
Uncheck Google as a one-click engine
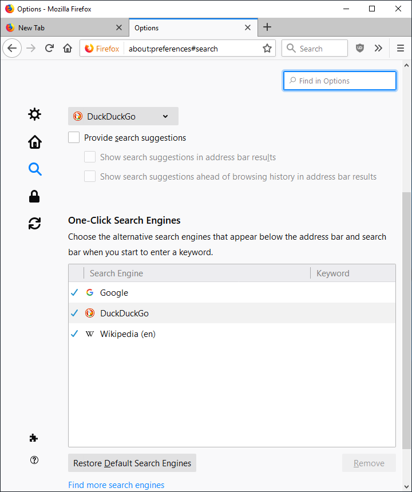(75, 292)
